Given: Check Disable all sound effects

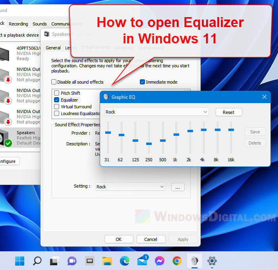Looking at the screenshot, I should [x=54, y=82].
